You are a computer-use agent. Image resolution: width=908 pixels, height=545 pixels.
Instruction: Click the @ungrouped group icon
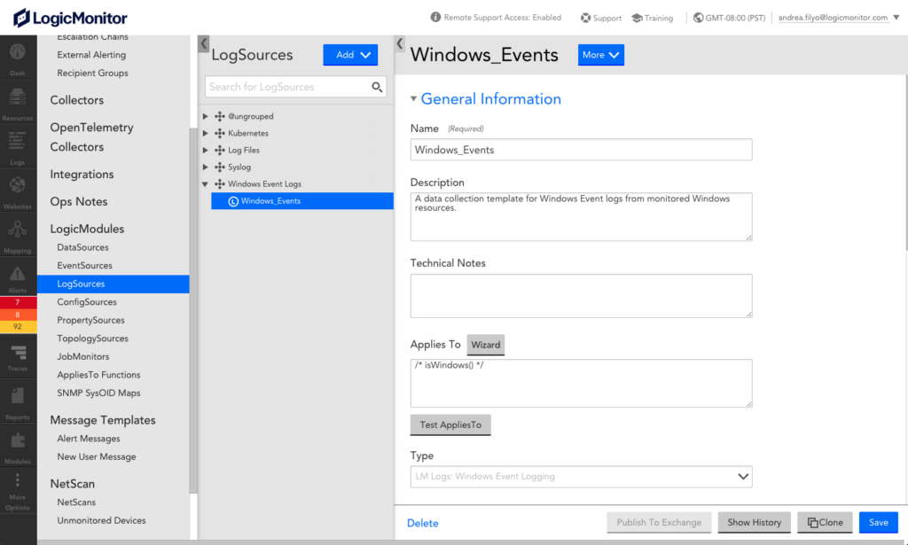pyautogui.click(x=220, y=116)
